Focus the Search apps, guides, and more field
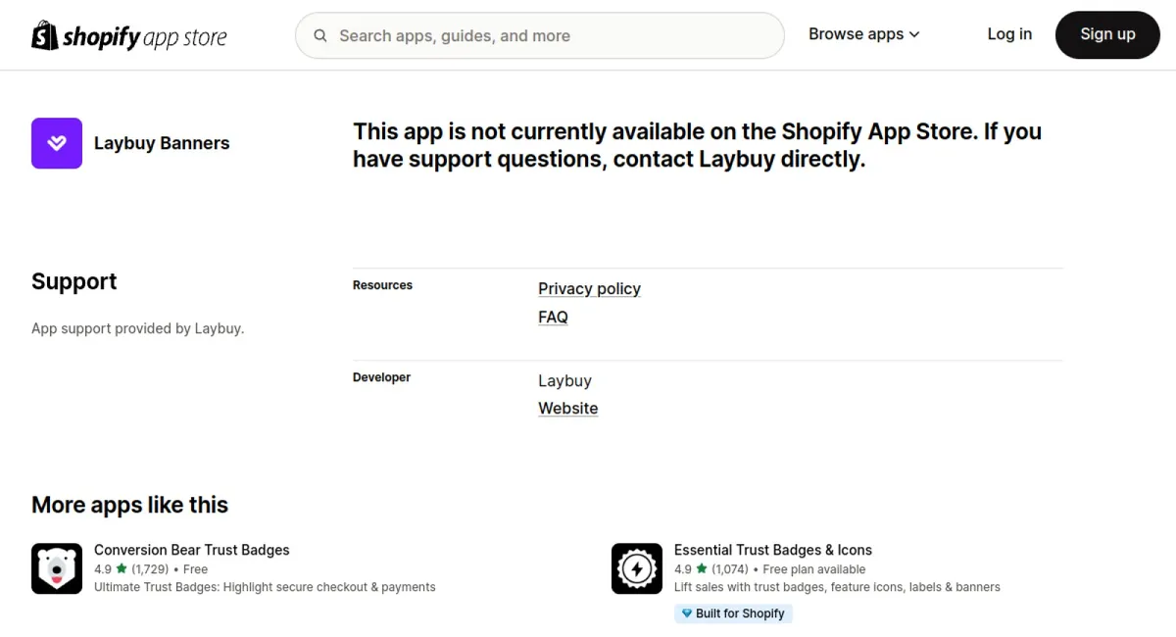The width and height of the screenshot is (1176, 637). point(540,35)
